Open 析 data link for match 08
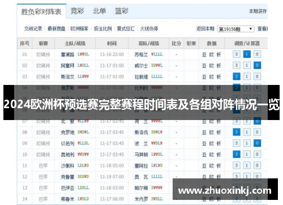Screen dimensions: 283x205 pos(218,133)
